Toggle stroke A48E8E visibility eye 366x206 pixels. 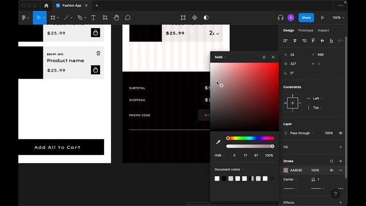[x=332, y=171]
